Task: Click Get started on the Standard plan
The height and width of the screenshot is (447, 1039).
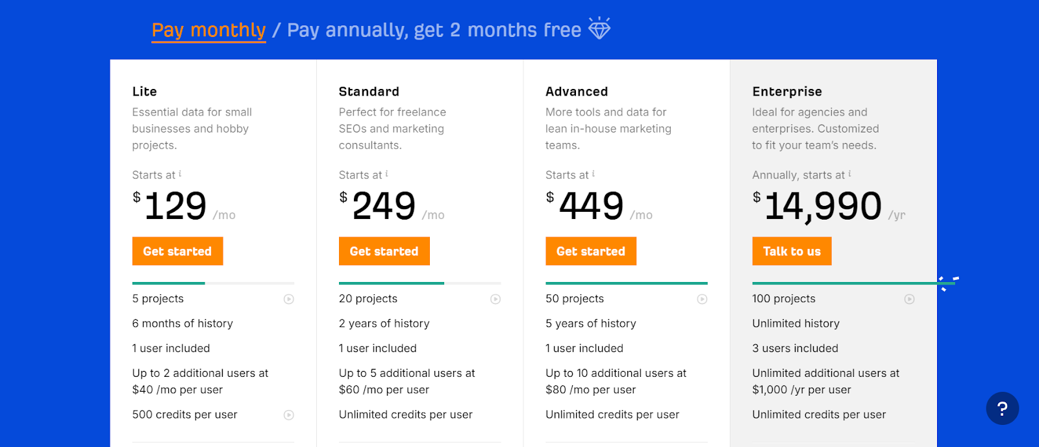Action: click(384, 251)
